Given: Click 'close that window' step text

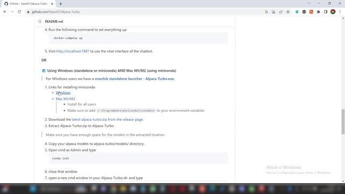Looking at the screenshot, I should 63,171.
